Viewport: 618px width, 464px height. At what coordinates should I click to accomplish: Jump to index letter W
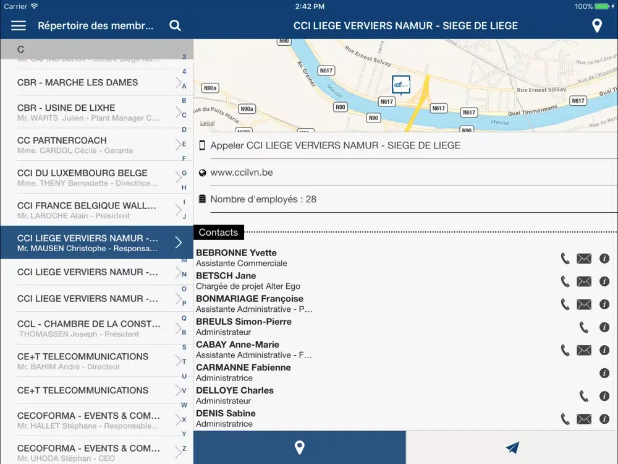(184, 405)
